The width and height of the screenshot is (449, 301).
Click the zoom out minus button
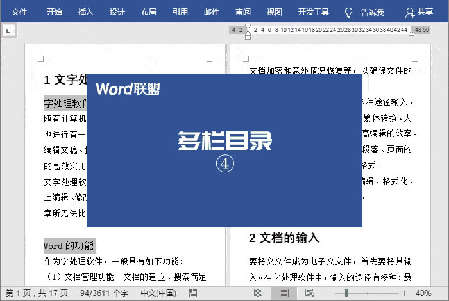[x=328, y=293]
